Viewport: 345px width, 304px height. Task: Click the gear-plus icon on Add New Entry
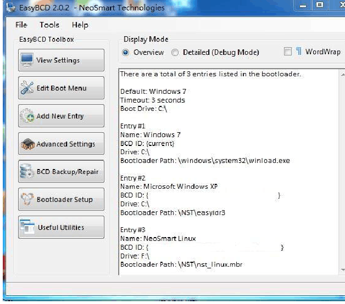pyautogui.click(x=27, y=115)
